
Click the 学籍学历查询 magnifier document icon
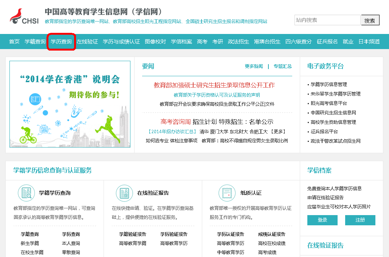(26, 193)
